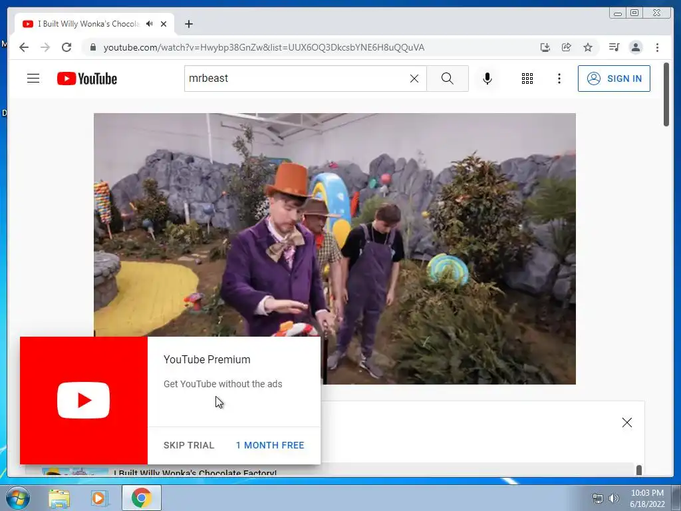This screenshot has height=511, width=681.
Task: Click the YouTube Premium heading text
Action: 207,359
